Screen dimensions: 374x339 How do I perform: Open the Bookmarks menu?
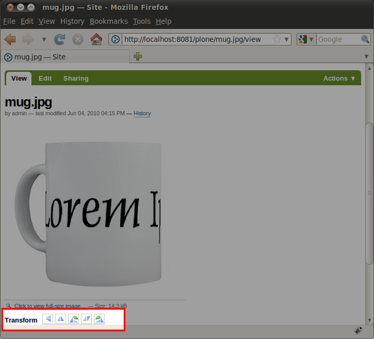(x=108, y=21)
